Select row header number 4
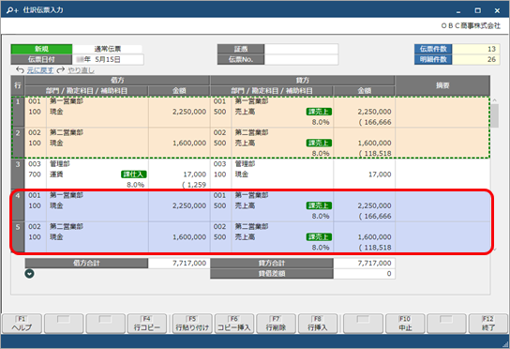This screenshot has height=349, width=510. point(18,205)
